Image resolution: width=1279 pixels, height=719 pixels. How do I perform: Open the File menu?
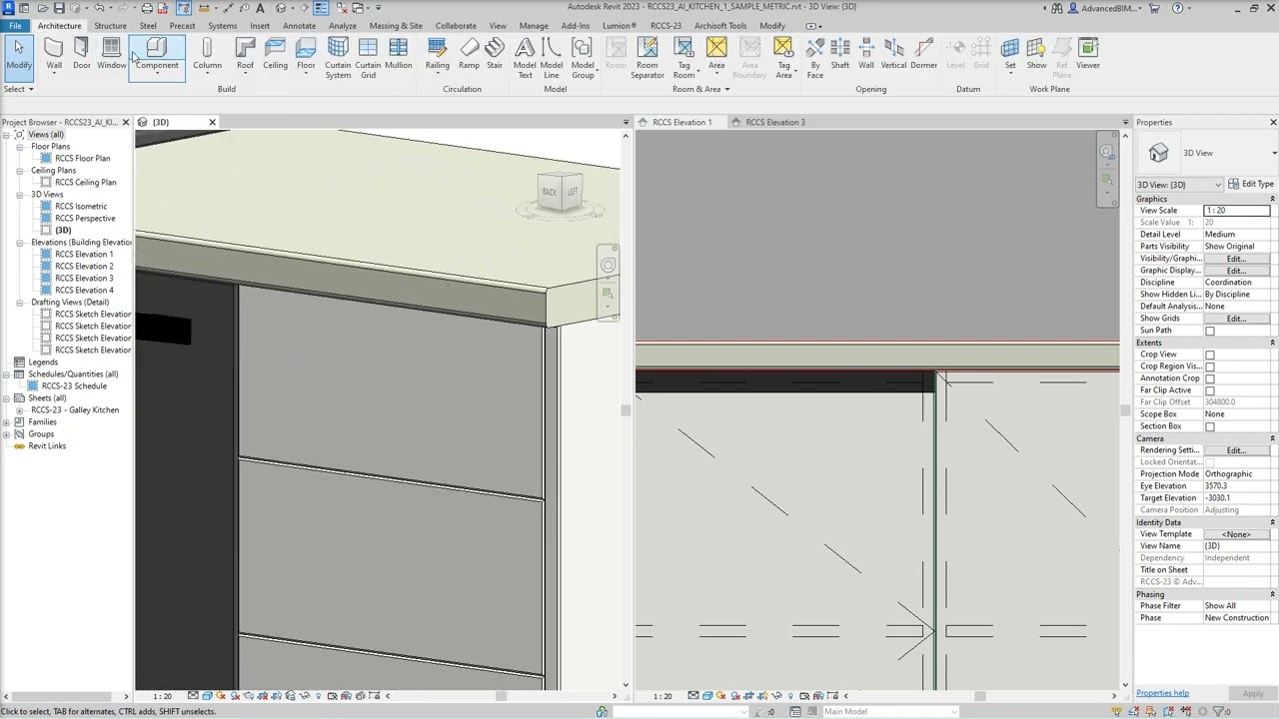click(15, 26)
